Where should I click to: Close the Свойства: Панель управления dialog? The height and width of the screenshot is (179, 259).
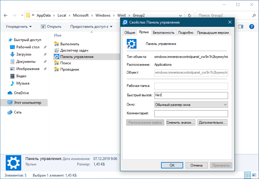point(230,22)
